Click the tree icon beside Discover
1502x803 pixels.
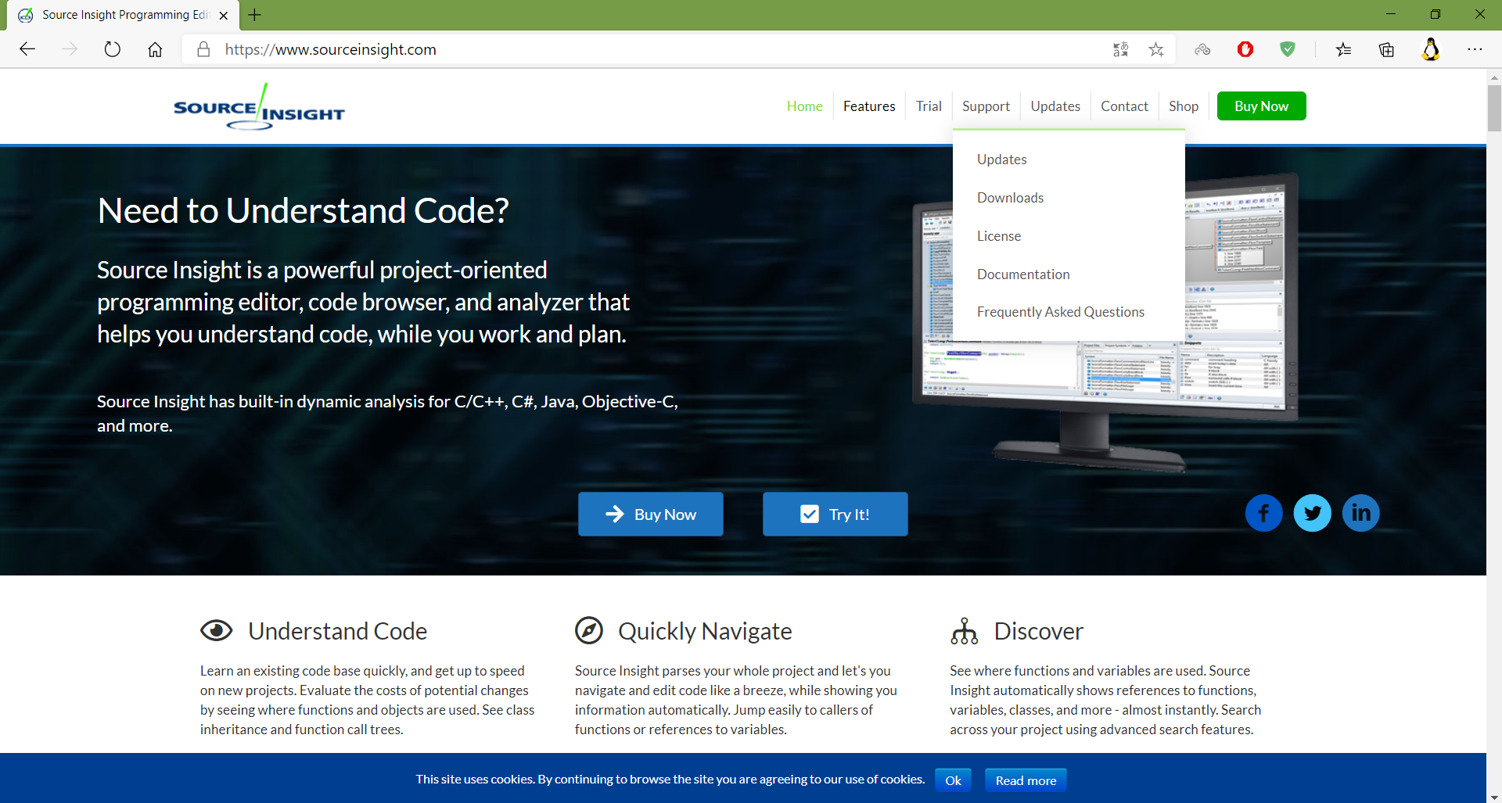click(965, 630)
